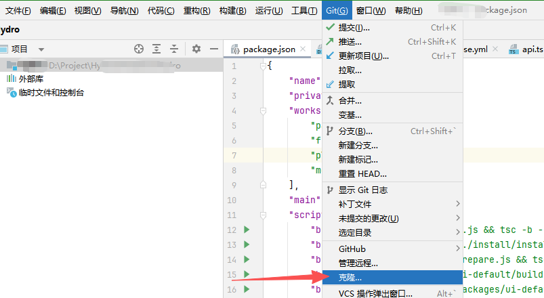544x298 pixels.
Task: Click the green checkmark commit icon
Action: coord(331,27)
